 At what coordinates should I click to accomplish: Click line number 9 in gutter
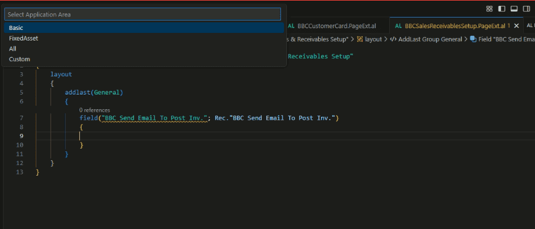22,136
